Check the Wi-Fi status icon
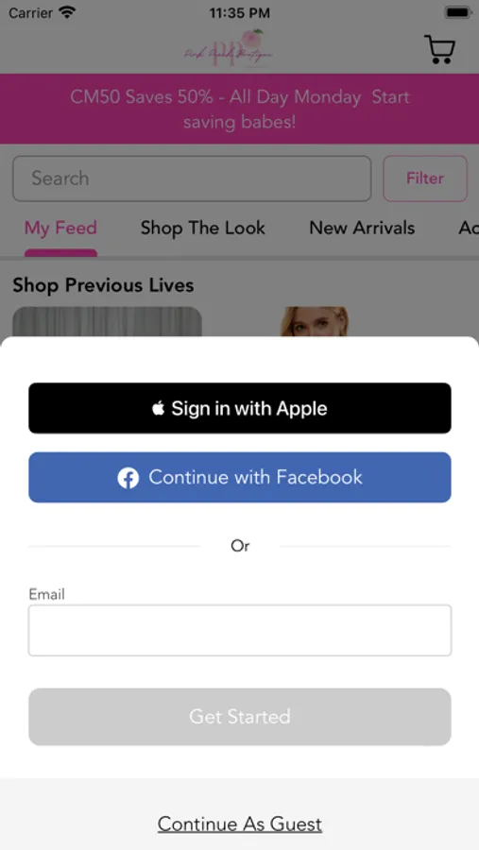The width and height of the screenshot is (479, 850). [67, 12]
